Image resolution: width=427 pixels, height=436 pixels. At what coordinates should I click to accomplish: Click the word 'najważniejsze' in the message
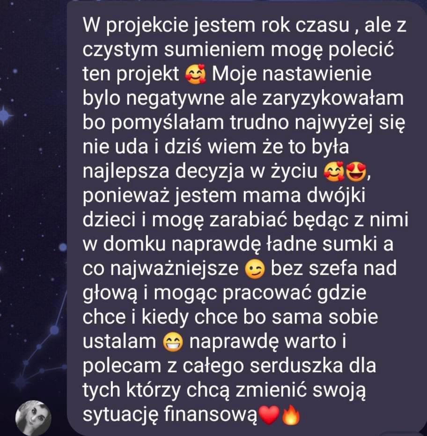174,269
